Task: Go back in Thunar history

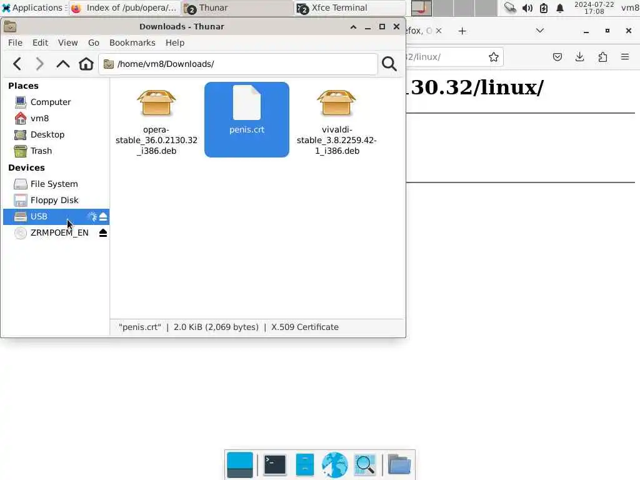Action: (x=17, y=64)
